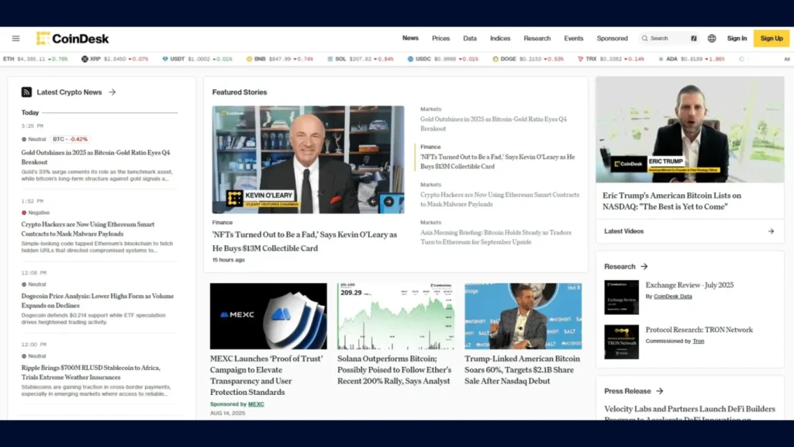Click the search magnifier icon
The height and width of the screenshot is (447, 794).
(644, 39)
